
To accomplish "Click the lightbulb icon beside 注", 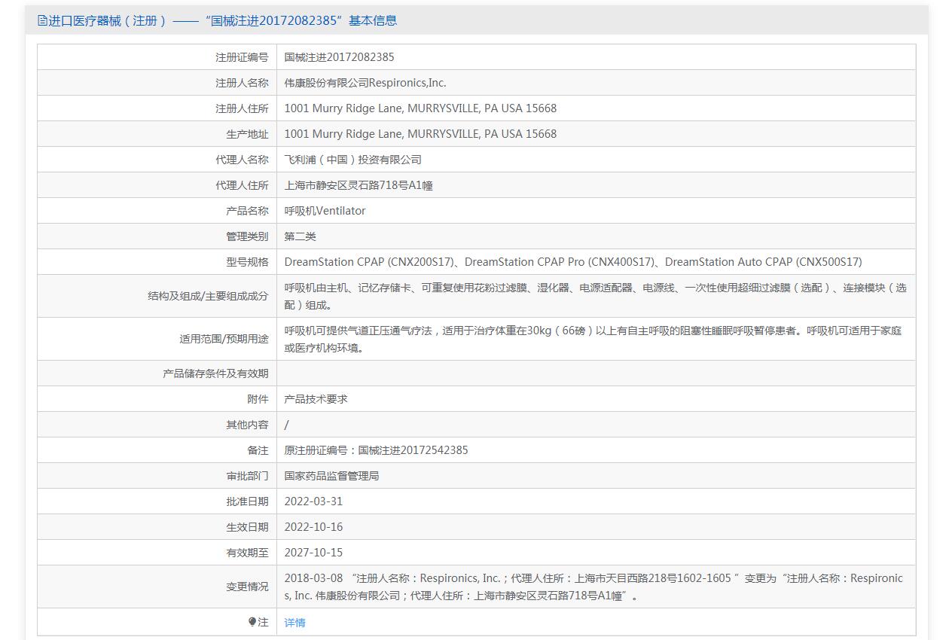I will (252, 622).
